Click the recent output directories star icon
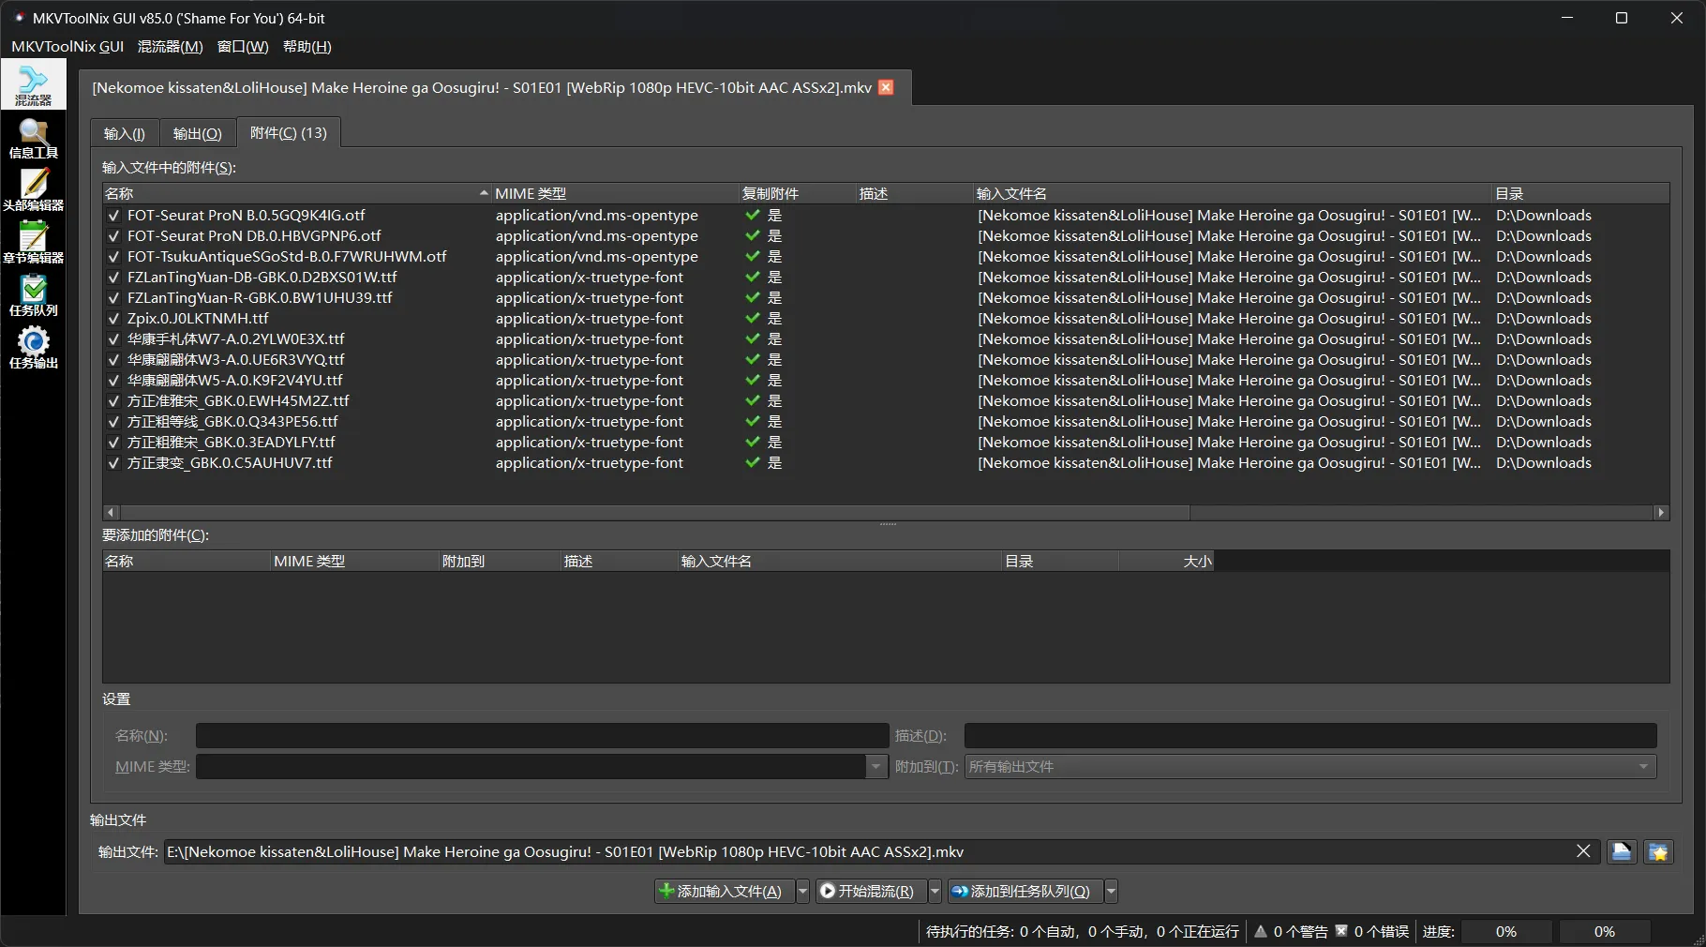1706x947 pixels. click(1658, 851)
